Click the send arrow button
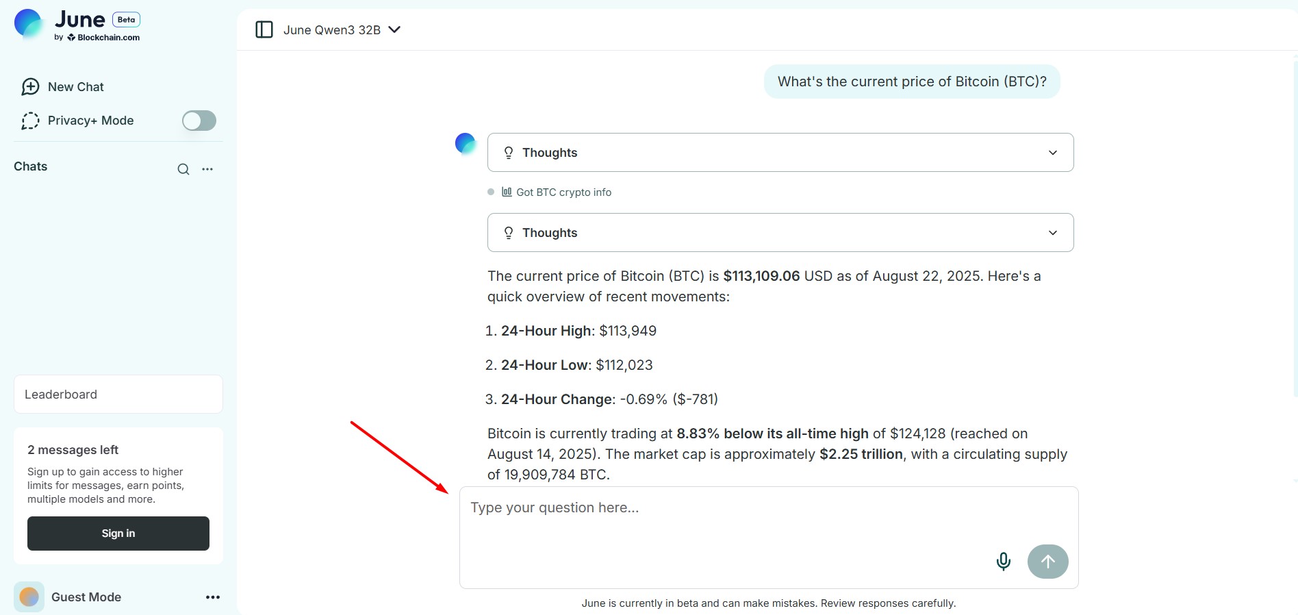 point(1047,562)
